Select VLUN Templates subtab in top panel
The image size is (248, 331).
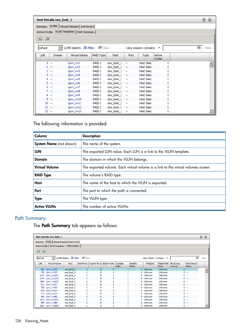click(65, 32)
